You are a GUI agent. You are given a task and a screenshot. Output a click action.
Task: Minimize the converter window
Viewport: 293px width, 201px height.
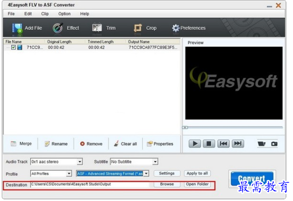[269, 6]
